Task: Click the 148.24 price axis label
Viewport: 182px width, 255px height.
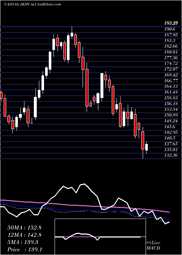Action: (x=171, y=121)
